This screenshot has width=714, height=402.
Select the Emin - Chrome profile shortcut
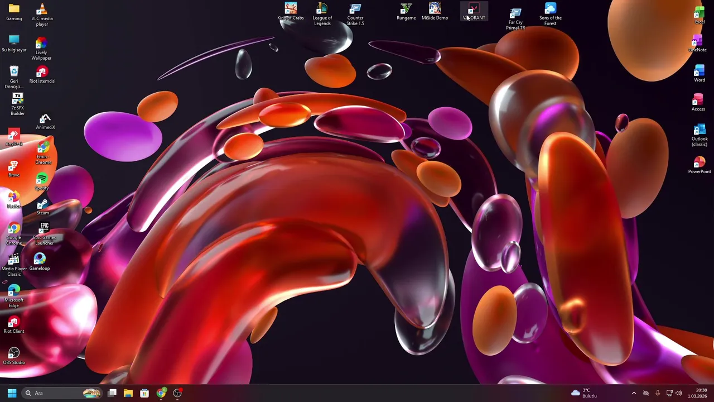point(43,153)
